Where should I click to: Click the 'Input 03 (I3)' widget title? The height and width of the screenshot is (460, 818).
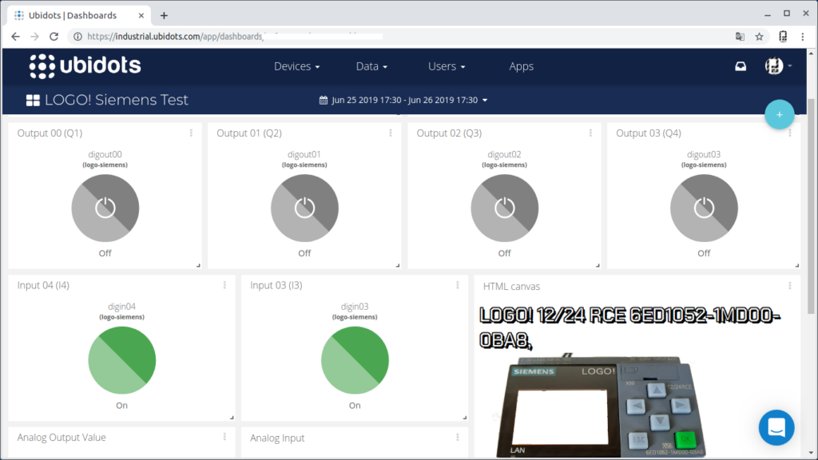click(276, 285)
